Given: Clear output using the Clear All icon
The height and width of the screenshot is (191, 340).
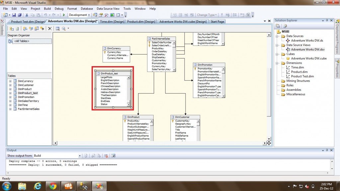Looking at the screenshot, I should tap(106, 156).
